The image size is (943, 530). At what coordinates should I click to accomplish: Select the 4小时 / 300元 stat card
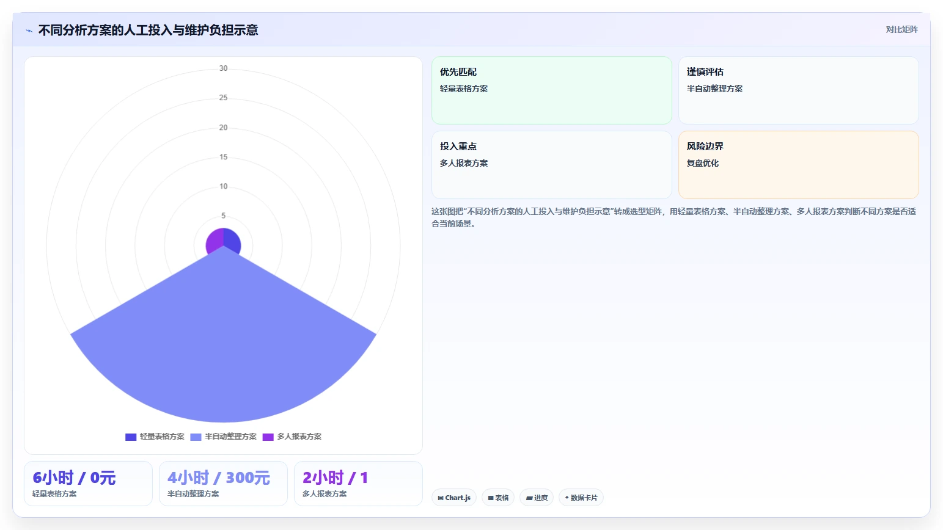pos(223,484)
